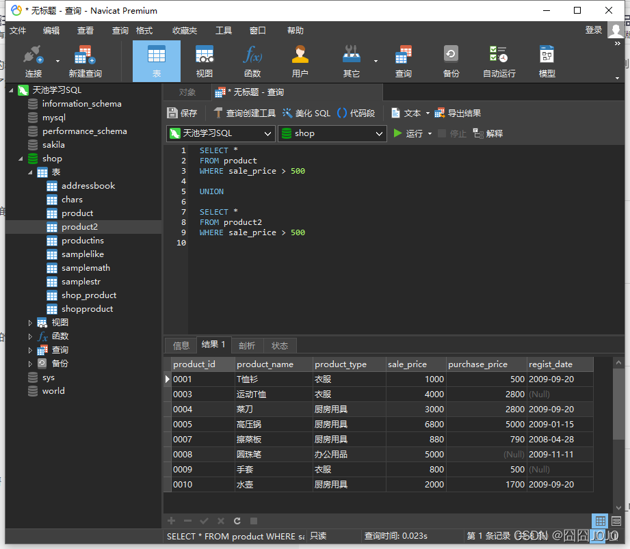Viewport: 630px width, 549px height.
Task: Open the 视图 views toolbar icon
Action: coord(204,61)
